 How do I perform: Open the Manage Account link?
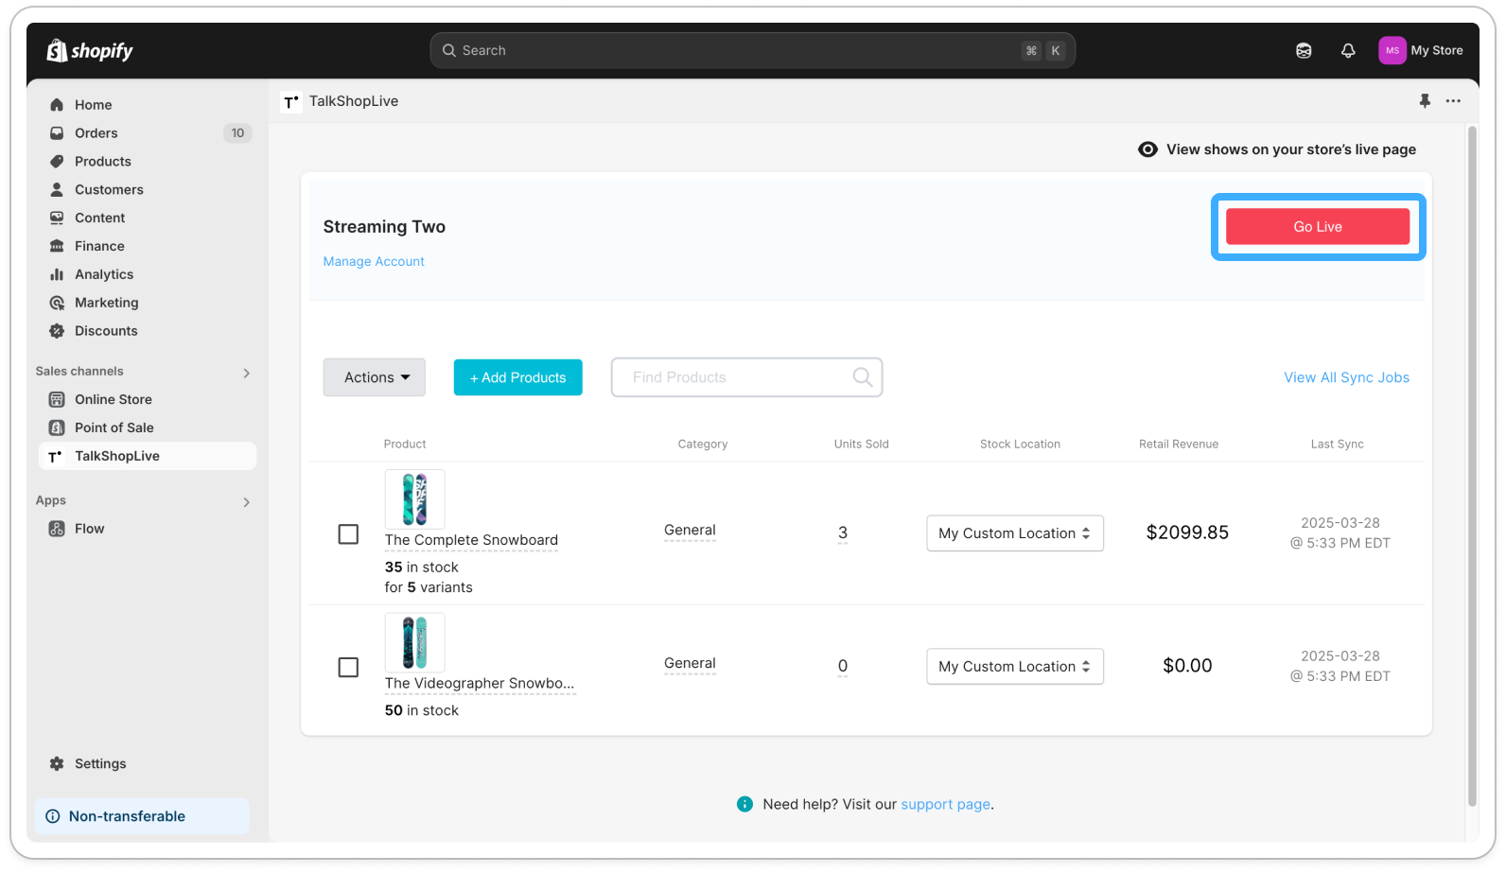coord(374,262)
